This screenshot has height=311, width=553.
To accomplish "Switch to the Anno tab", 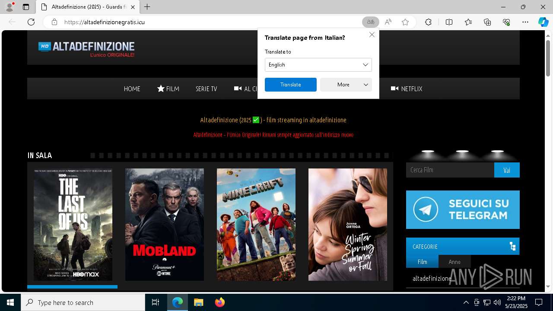I will pyautogui.click(x=454, y=262).
